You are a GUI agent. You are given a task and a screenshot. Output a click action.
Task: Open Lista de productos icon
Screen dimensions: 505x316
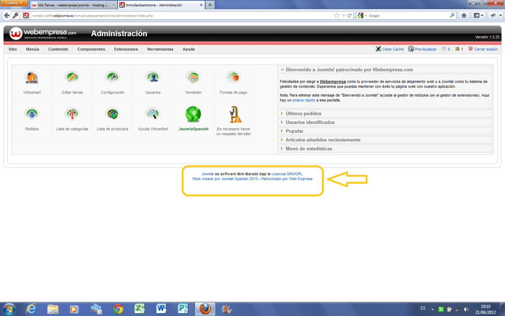(x=112, y=114)
